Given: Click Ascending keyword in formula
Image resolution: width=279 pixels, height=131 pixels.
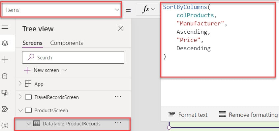Looking at the screenshot, I should coord(192,32).
